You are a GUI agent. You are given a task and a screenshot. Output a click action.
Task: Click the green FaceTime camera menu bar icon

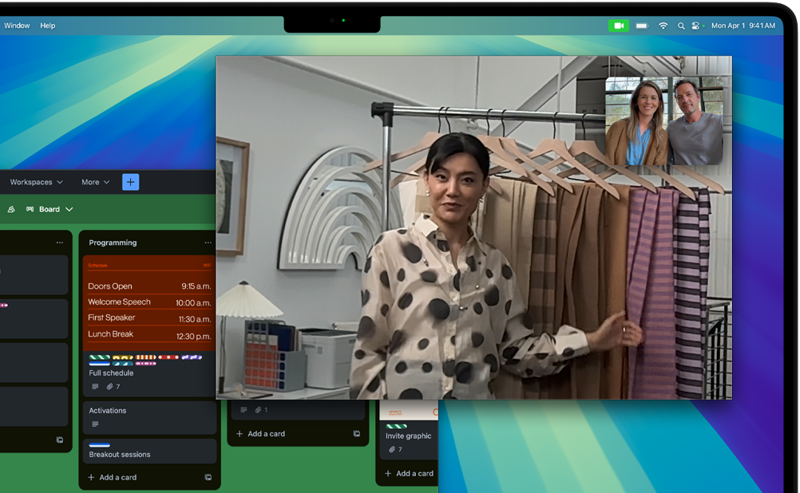pyautogui.click(x=618, y=26)
